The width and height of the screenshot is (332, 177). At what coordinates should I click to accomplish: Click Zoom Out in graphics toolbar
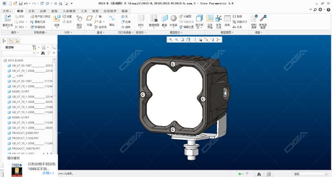point(176,40)
